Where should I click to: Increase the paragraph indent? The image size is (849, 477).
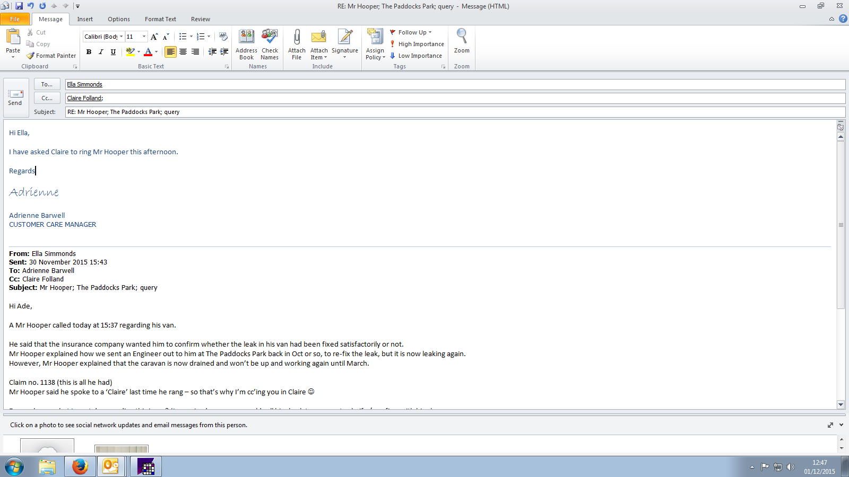pos(224,51)
